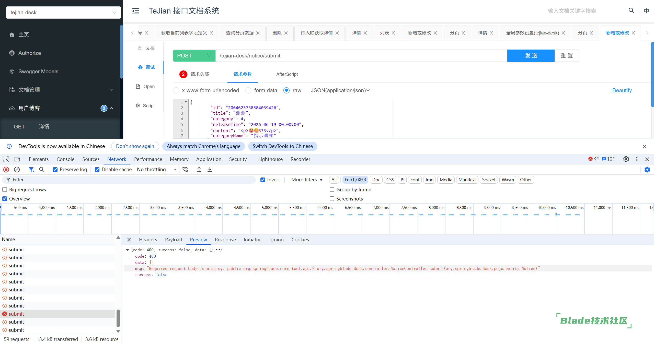The width and height of the screenshot is (654, 344).
Task: Select x-www-form-urlencoded radio
Action: point(176,90)
